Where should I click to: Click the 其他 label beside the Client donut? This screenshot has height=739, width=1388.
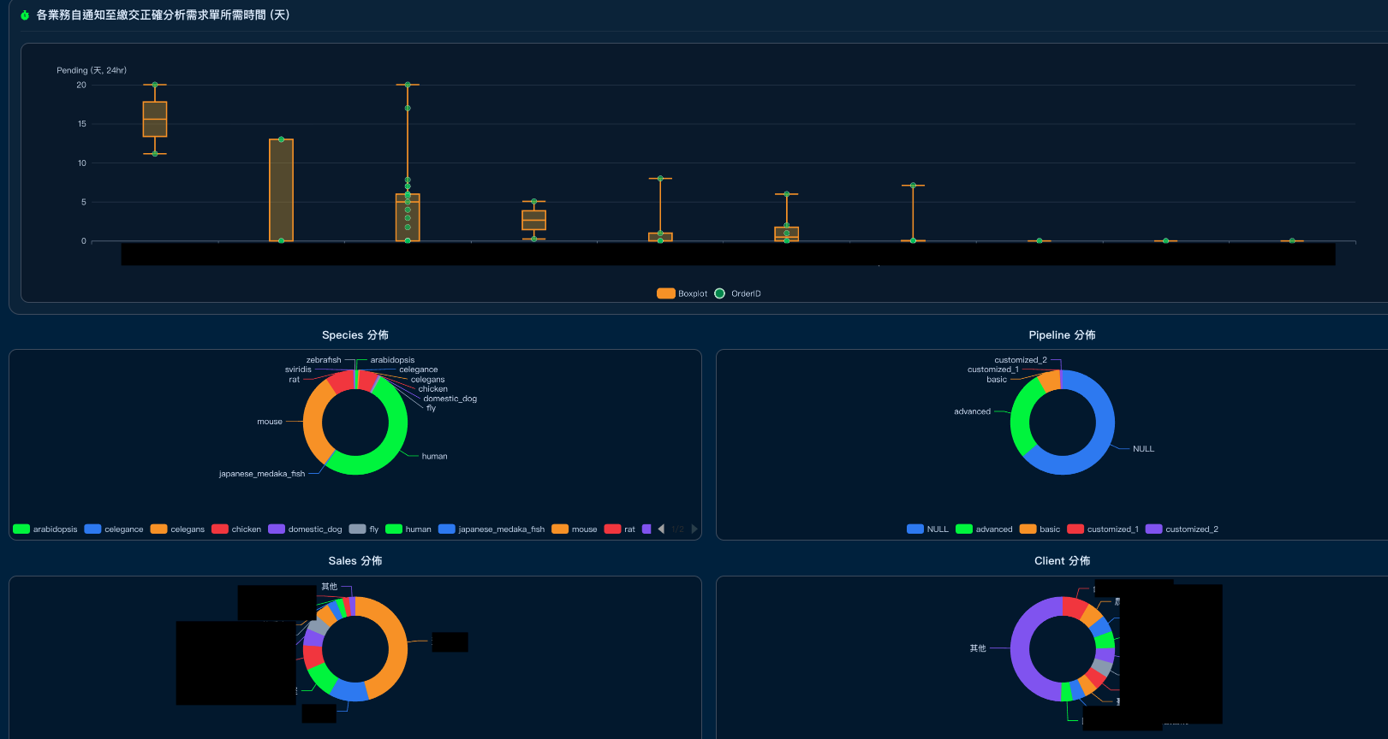[978, 648]
